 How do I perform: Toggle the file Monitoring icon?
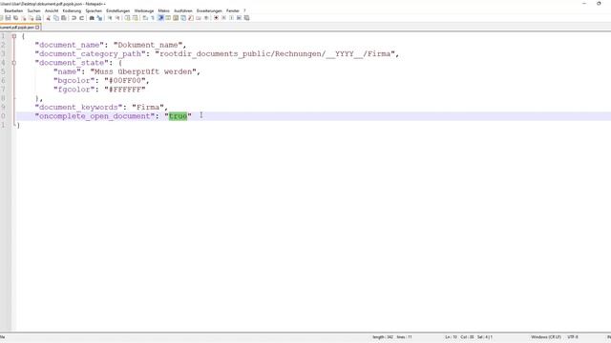206,18
